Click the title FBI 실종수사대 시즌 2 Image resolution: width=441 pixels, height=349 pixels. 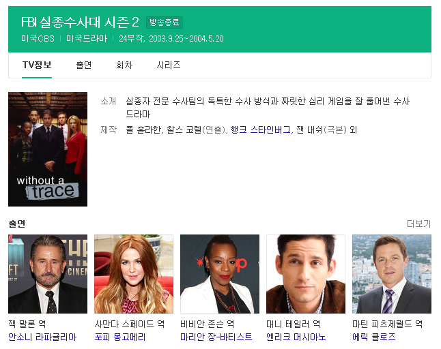coord(80,22)
